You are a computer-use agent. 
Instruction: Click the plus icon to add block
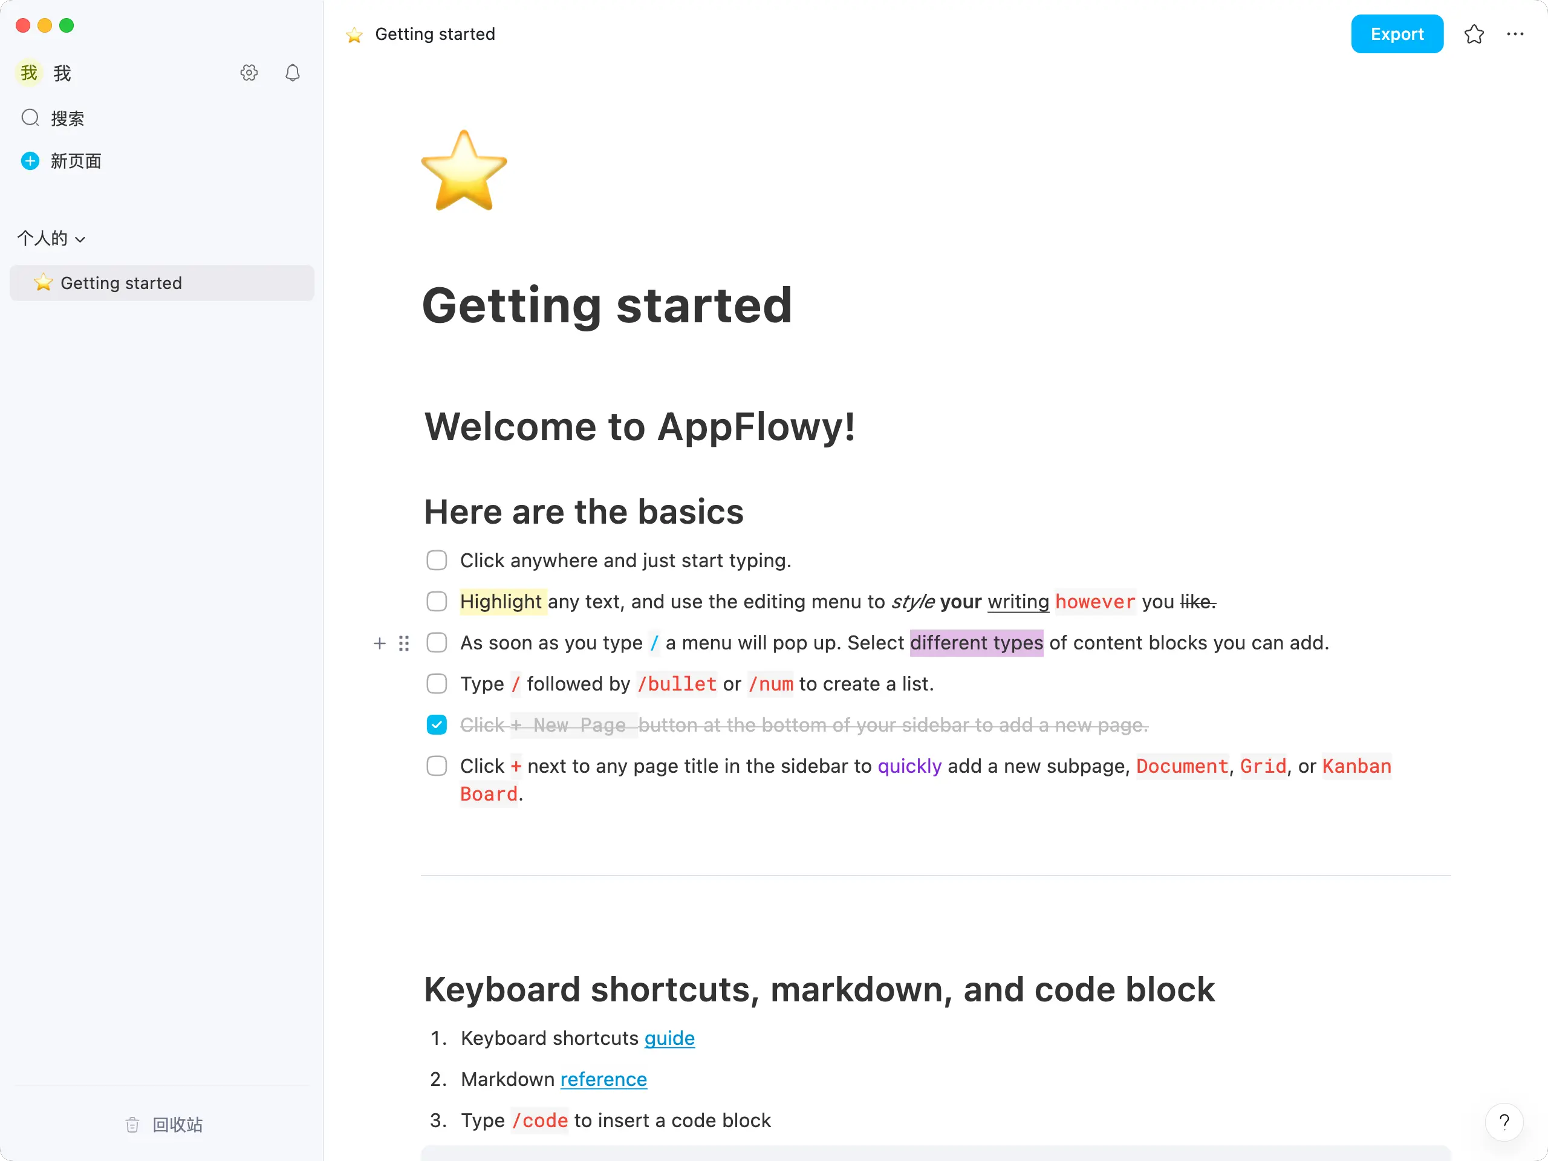pyautogui.click(x=379, y=643)
